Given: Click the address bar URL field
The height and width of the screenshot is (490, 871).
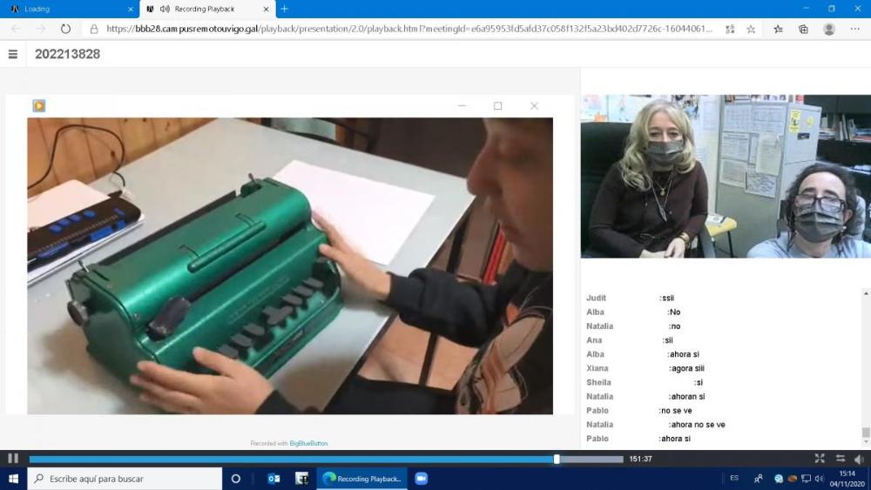Looking at the screenshot, I should click(409, 29).
